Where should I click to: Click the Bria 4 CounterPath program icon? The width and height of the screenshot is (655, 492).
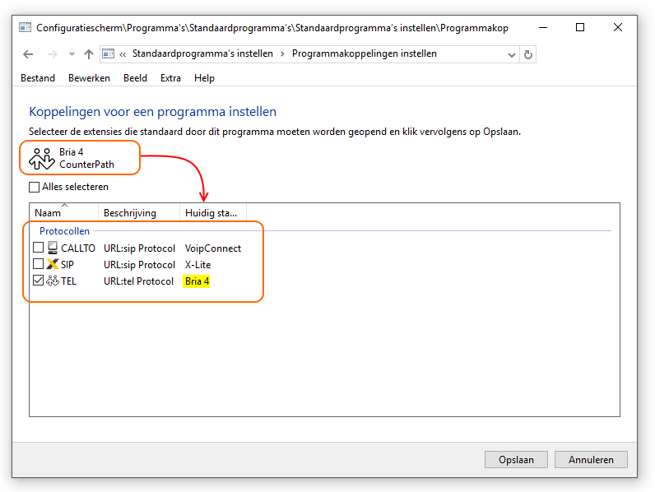click(42, 158)
